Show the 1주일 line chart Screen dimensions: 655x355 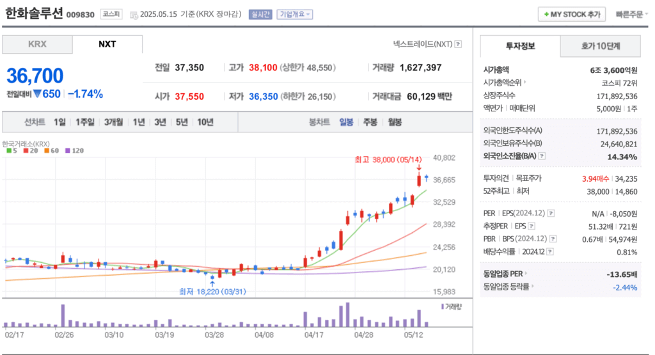tap(85, 122)
